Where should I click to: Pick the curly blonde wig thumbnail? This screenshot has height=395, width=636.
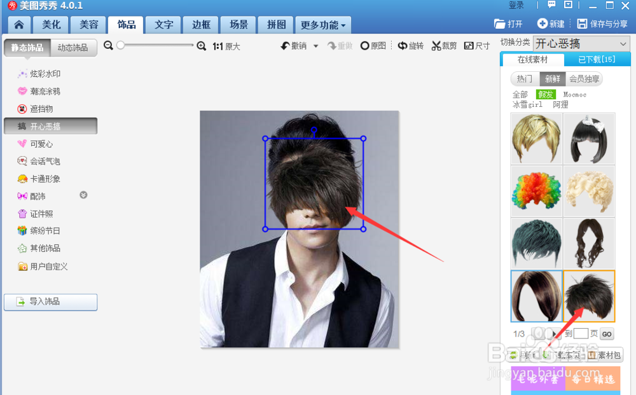pos(589,191)
